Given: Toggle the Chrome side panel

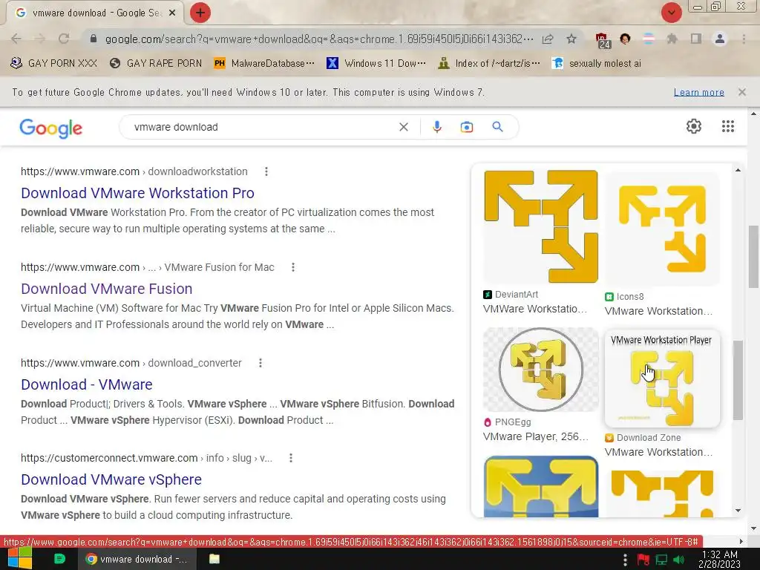Looking at the screenshot, I should (x=696, y=39).
